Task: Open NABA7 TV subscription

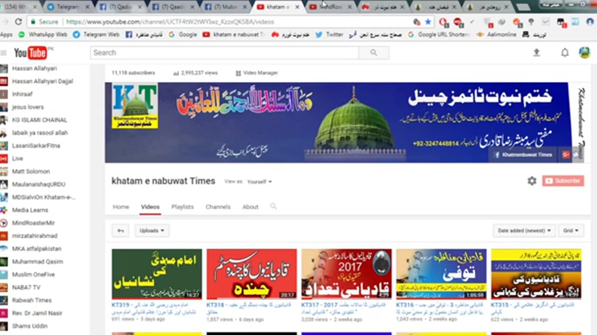Action: (26, 288)
